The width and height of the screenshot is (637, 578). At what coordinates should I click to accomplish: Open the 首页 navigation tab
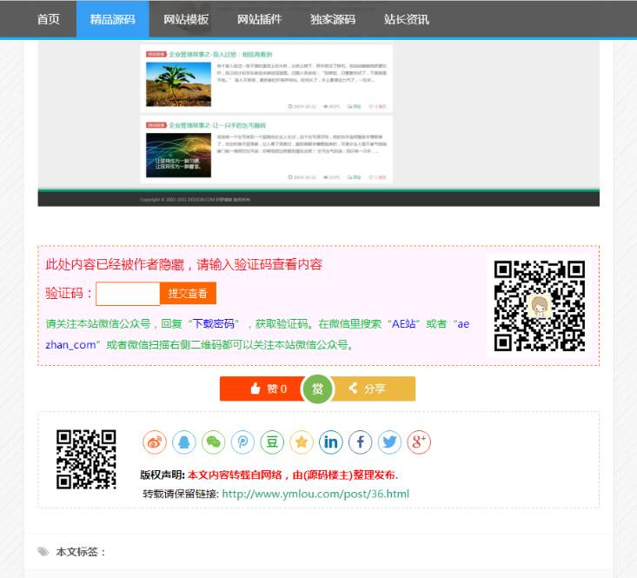(49, 19)
